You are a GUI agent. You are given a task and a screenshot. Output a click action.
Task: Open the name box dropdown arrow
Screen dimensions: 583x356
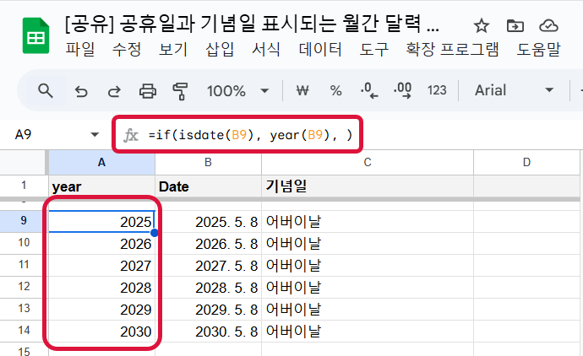pyautogui.click(x=94, y=135)
